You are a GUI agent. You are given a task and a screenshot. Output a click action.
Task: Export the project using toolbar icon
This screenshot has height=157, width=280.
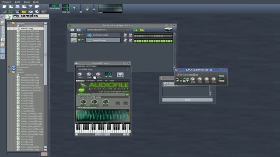[x=37, y=7]
